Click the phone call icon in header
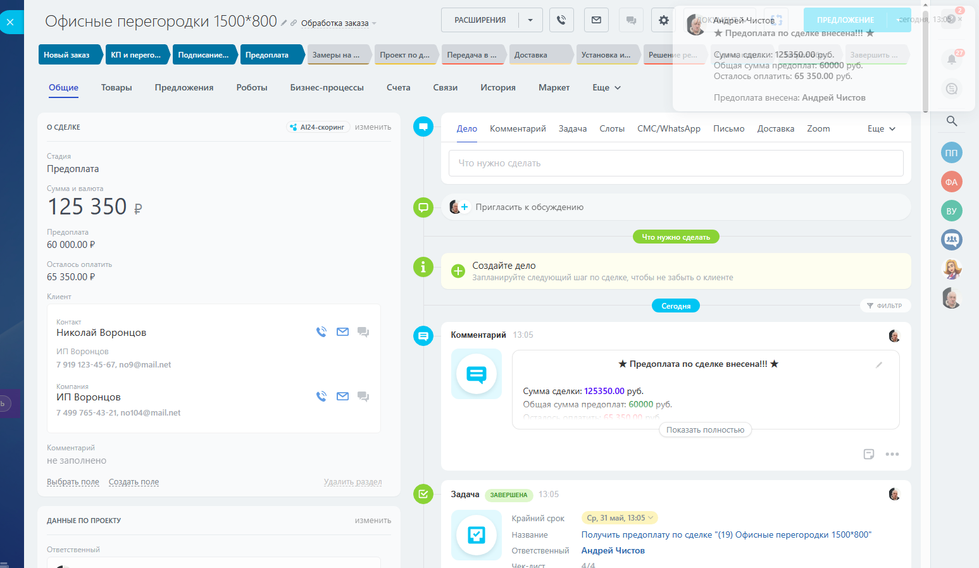This screenshot has height=568, width=979. (561, 20)
